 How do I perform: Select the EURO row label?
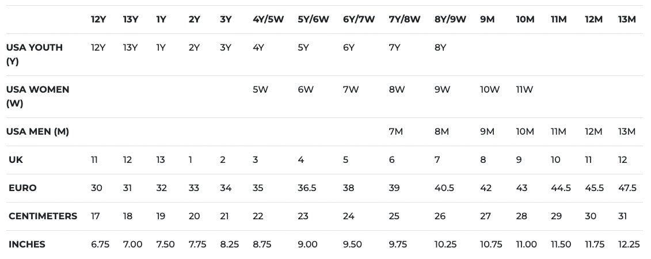[22, 188]
